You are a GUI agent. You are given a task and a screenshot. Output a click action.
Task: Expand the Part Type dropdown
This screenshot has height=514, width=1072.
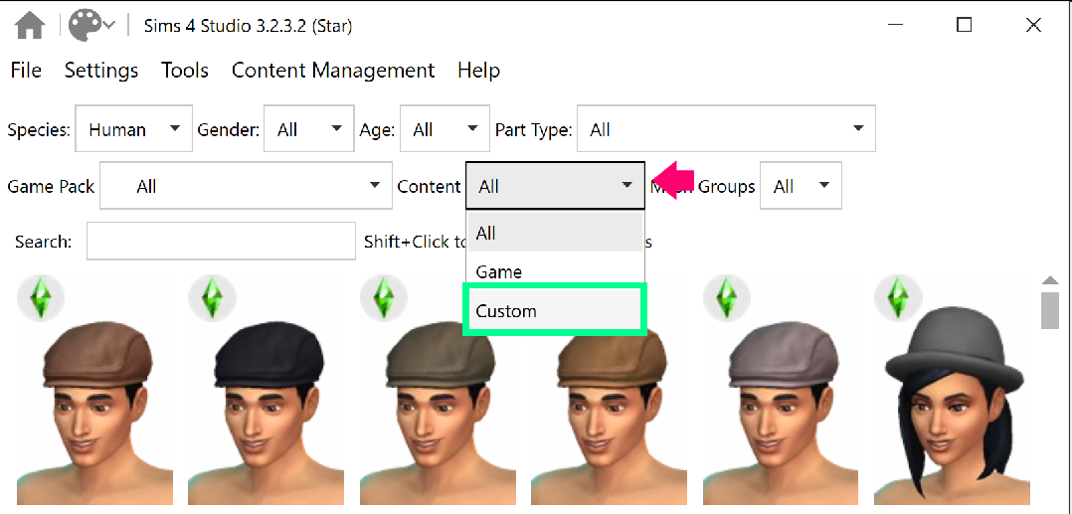726,128
